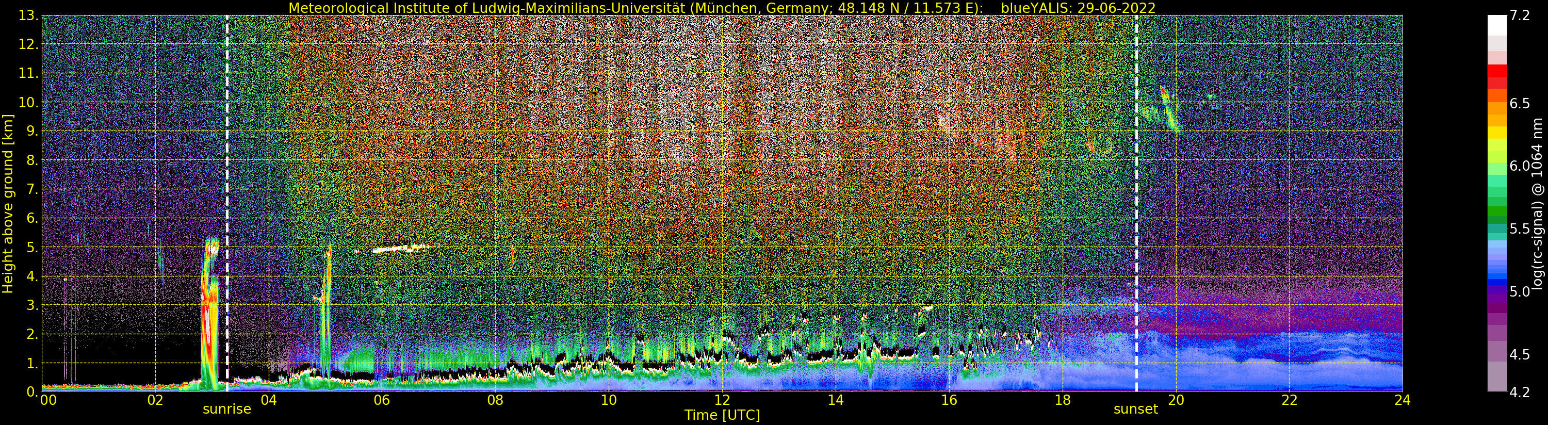The height and width of the screenshot is (425, 1548).
Task: Click the colorbar value '4.2'
Action: pos(1520,392)
